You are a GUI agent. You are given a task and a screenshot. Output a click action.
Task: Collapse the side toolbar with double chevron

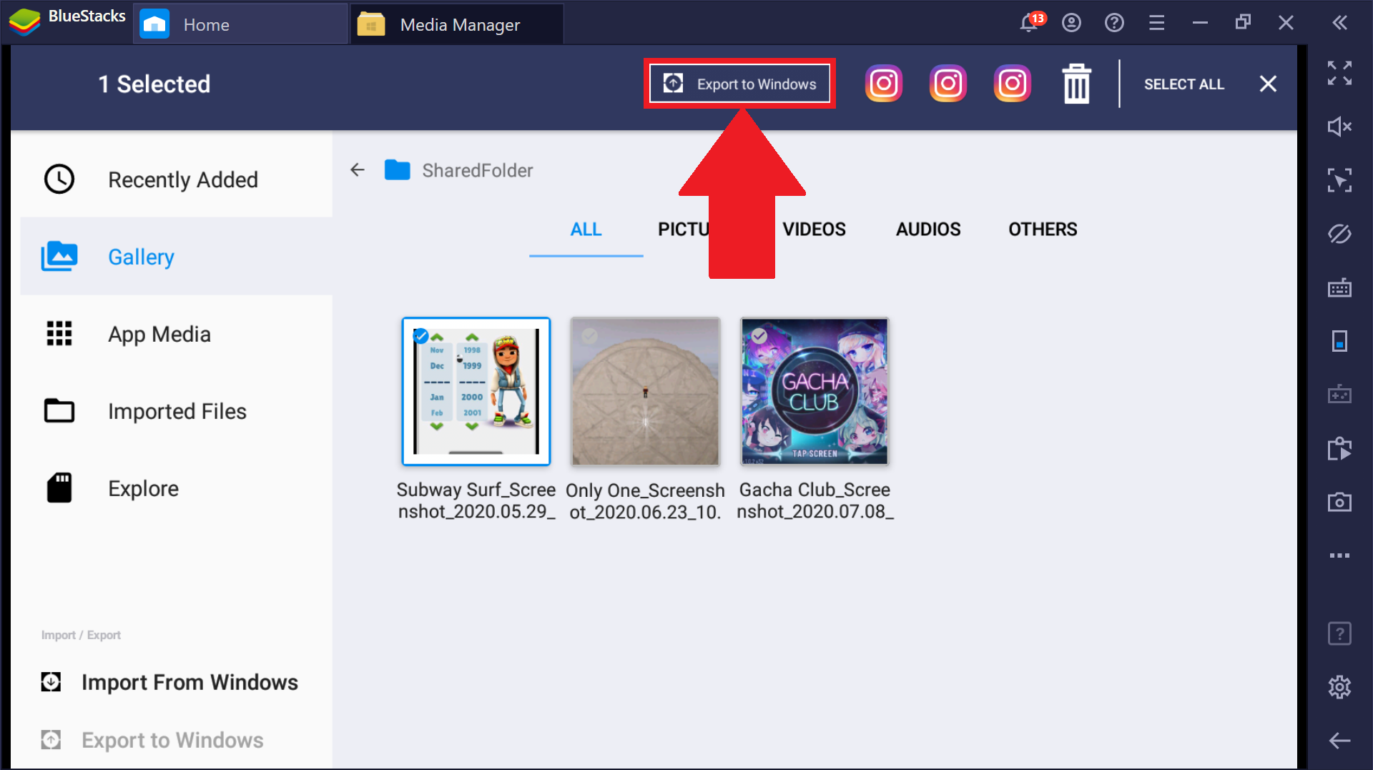[x=1339, y=23]
